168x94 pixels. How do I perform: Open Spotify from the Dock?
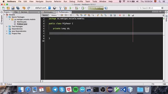click(x=76, y=90)
